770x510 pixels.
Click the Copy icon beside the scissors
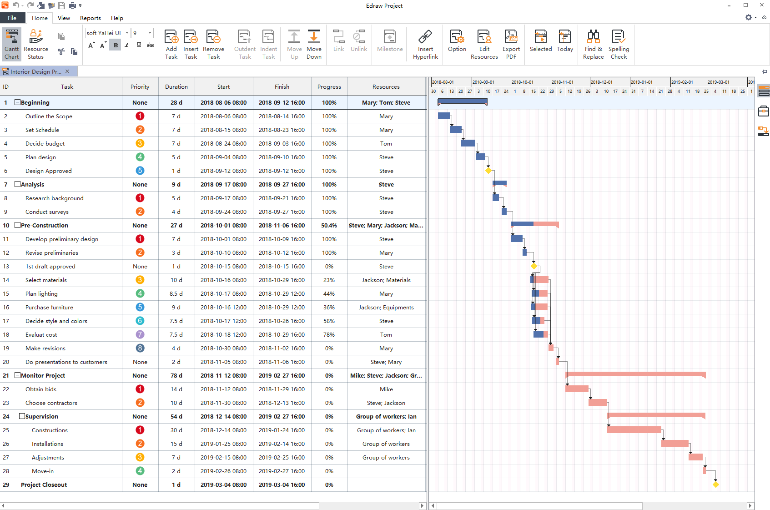point(74,51)
